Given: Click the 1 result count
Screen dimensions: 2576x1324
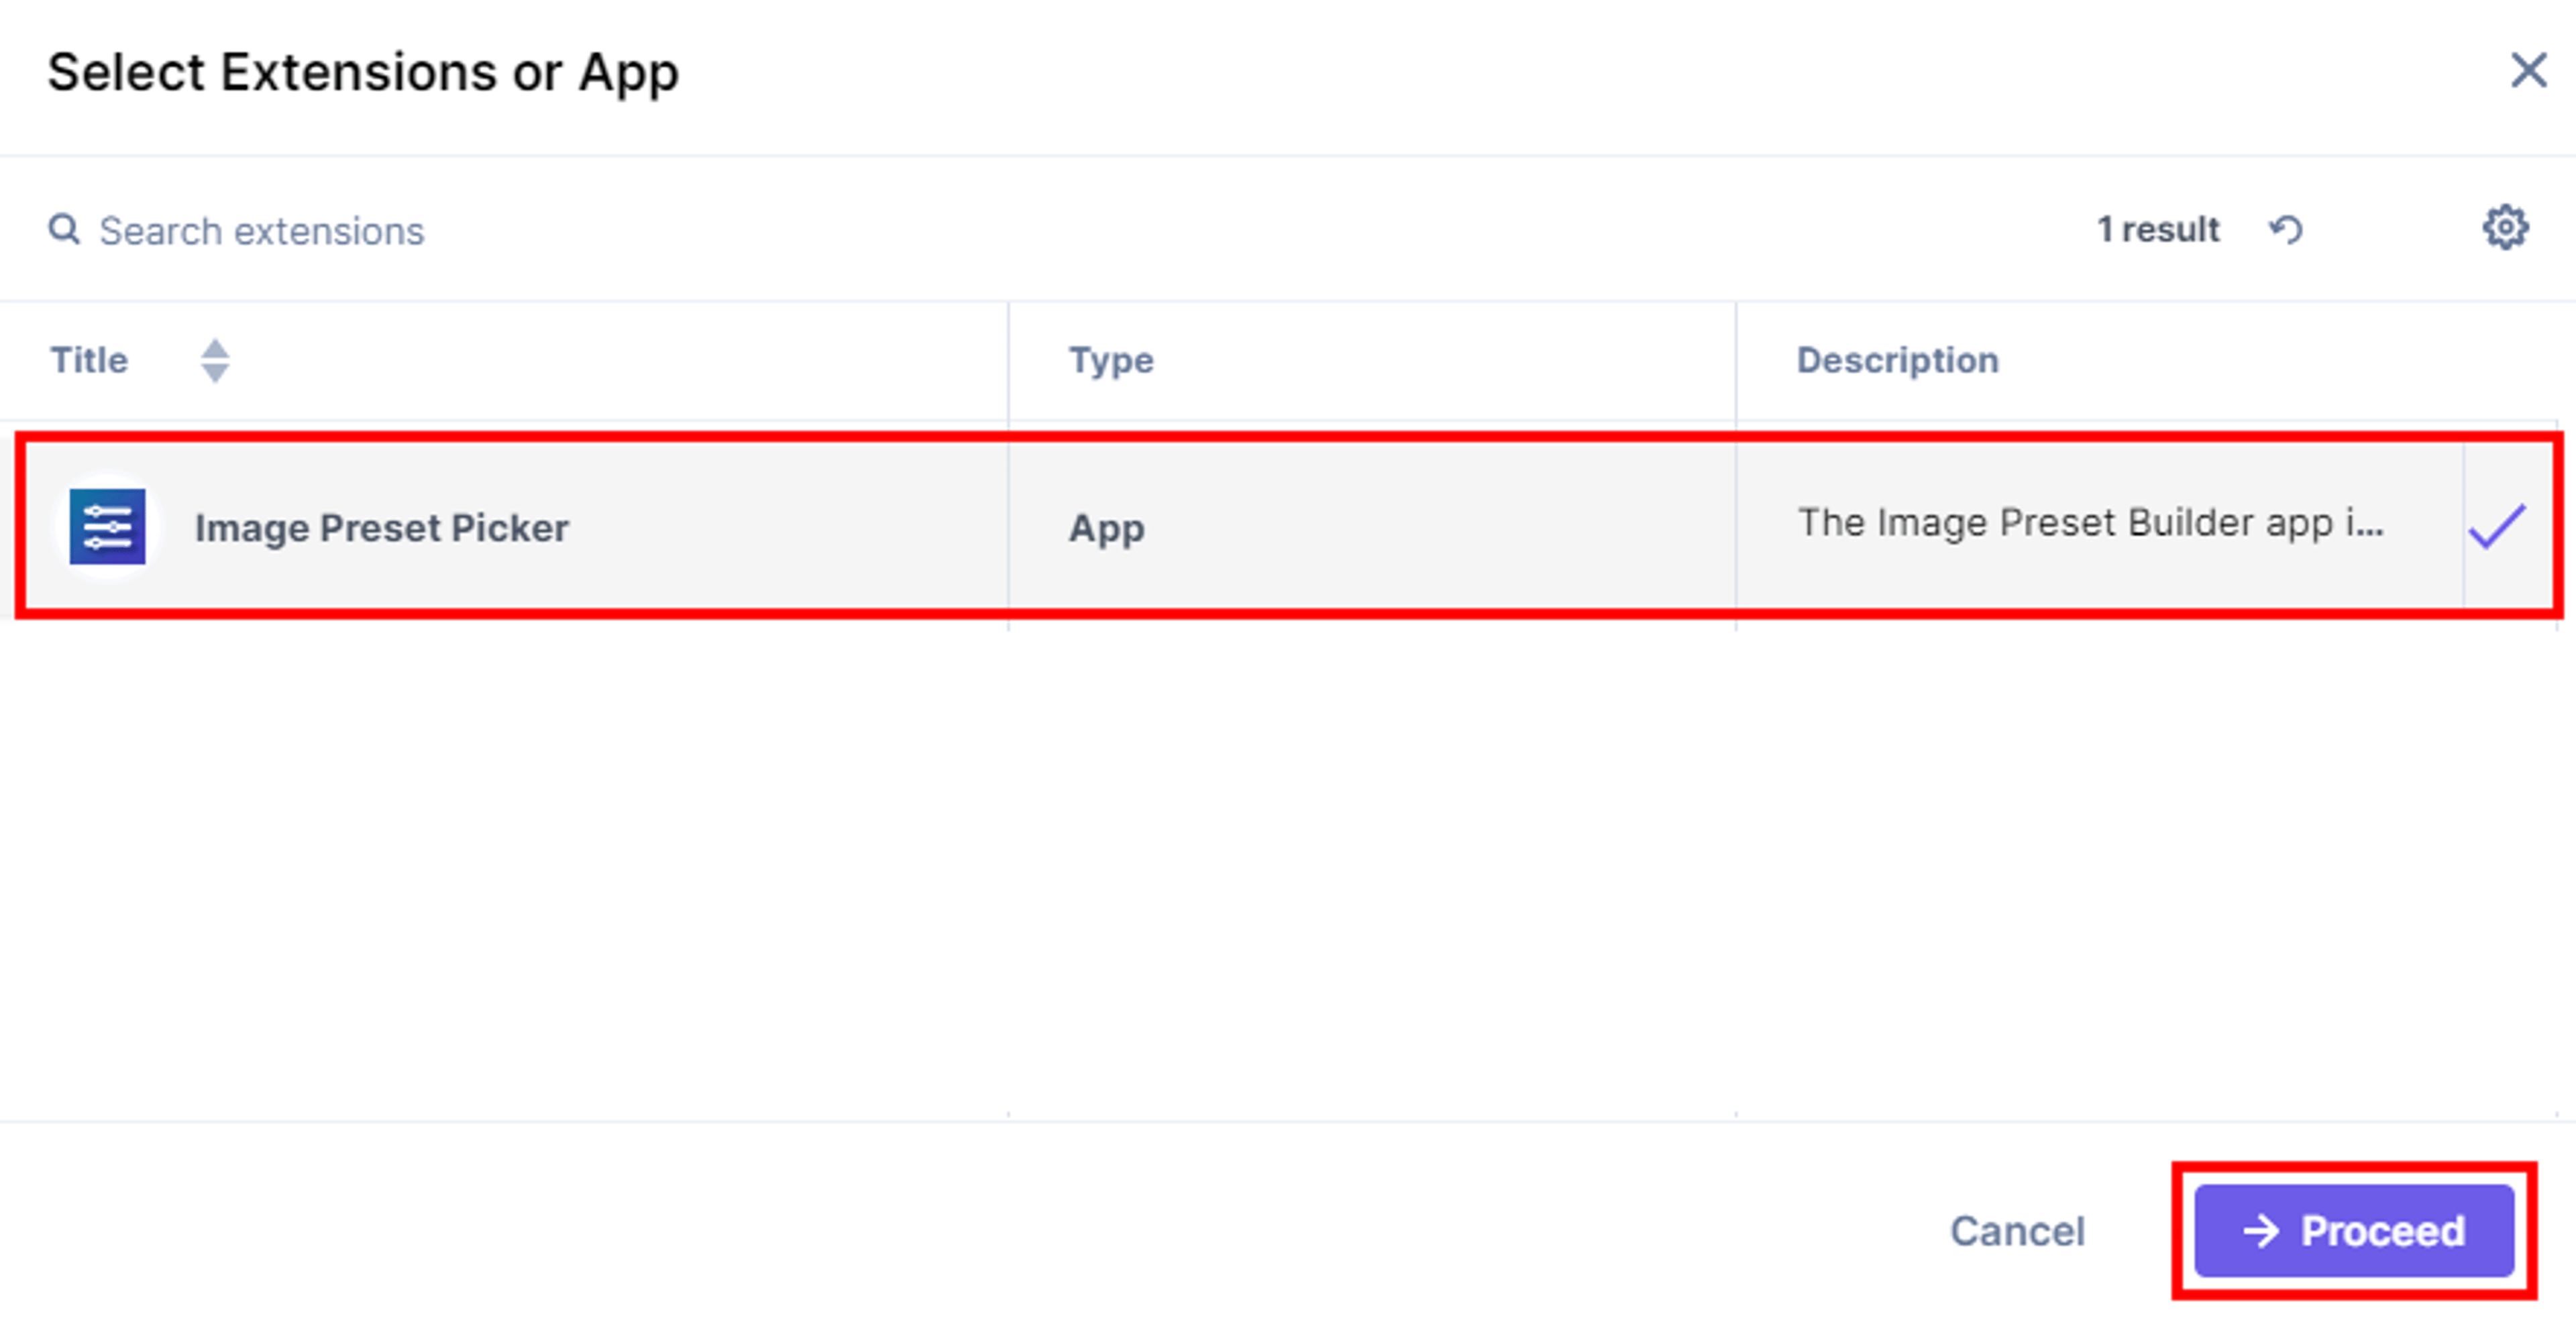Looking at the screenshot, I should tap(2158, 230).
